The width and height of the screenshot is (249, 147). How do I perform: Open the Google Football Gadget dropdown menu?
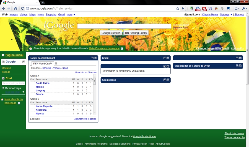pyautogui.click(x=92, y=58)
